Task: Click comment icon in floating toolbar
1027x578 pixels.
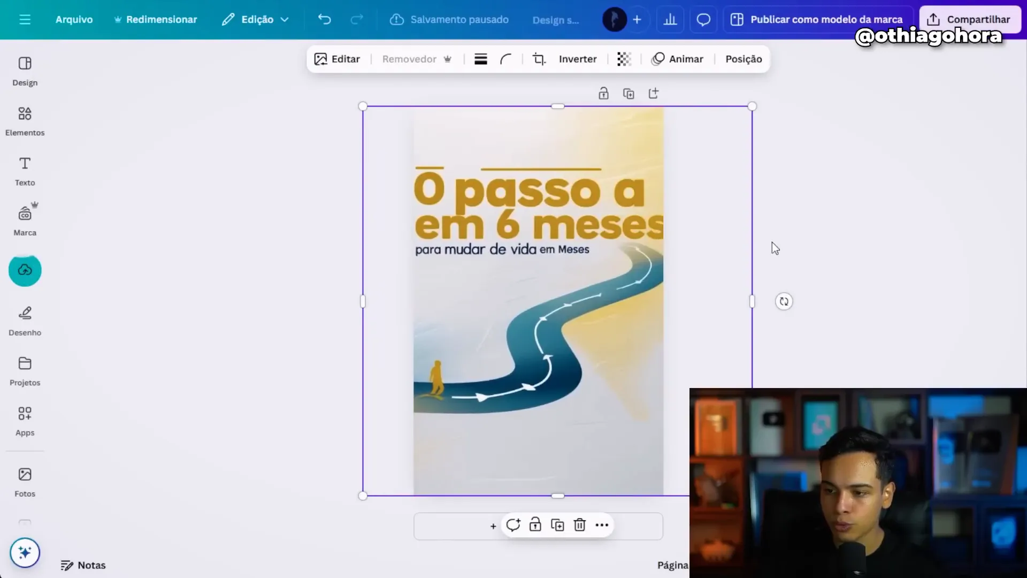Action: click(513, 525)
